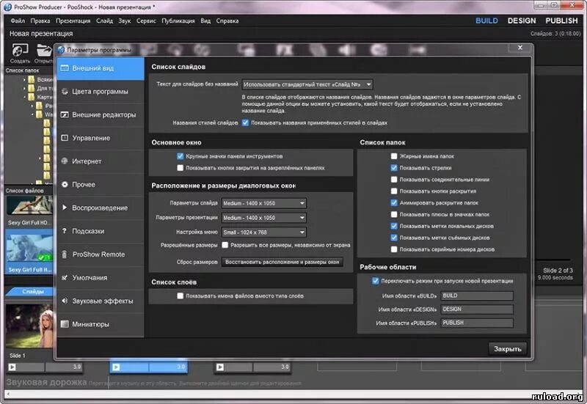The image size is (587, 404).
Task: Uncheck Анимировать раскрытие папок
Action: tap(394, 202)
